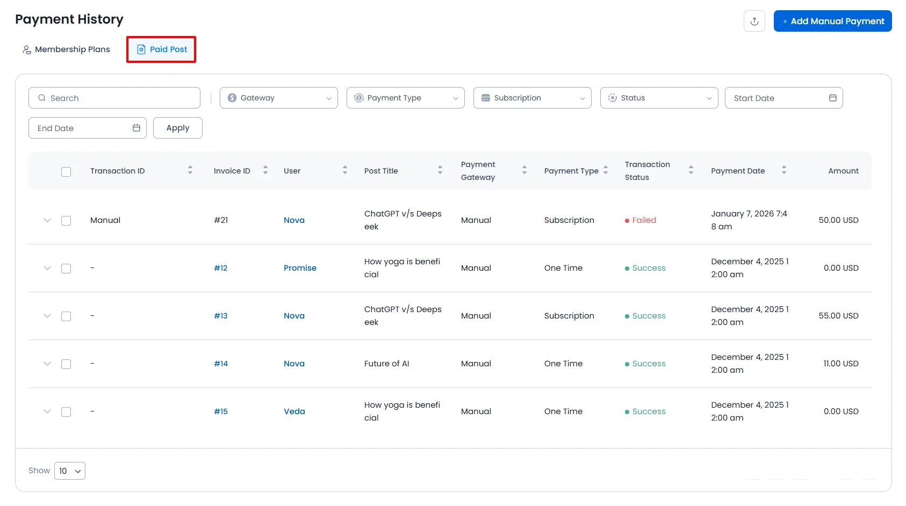Viewport: 906px width, 506px height.
Task: Switch to the Paid Post tab
Action: click(161, 49)
